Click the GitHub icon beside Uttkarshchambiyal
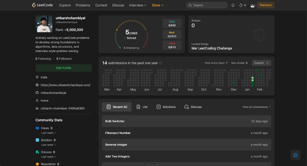307x166 pixels. [x=37, y=93]
